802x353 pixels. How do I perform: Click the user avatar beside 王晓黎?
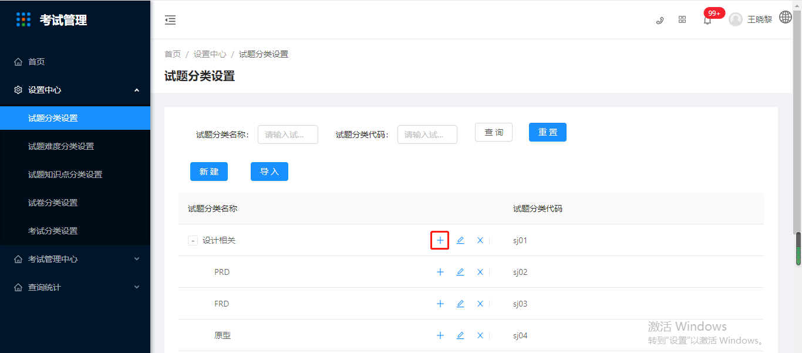click(x=736, y=19)
